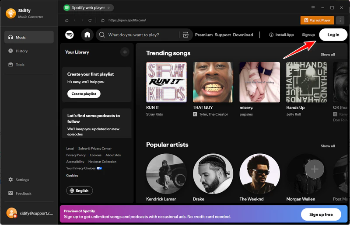Switch source via Spotify web player selector
Screen dimensions: 350x225
[x=88, y=7]
